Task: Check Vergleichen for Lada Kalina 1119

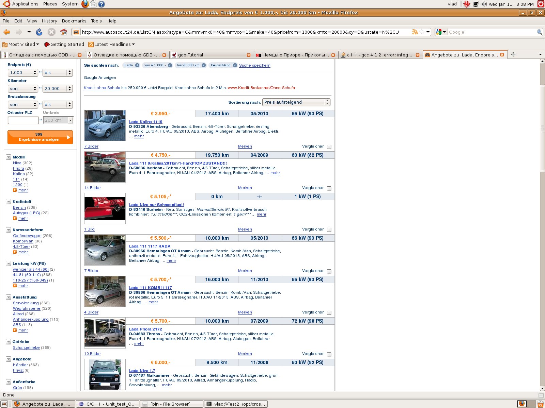Action: click(x=329, y=147)
